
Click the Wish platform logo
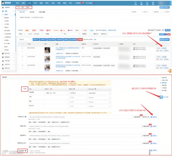click(x=92, y=30)
